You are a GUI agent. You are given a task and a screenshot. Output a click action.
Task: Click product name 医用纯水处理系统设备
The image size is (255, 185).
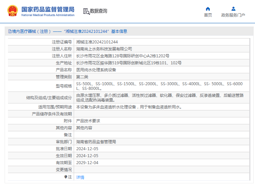coord(96,70)
